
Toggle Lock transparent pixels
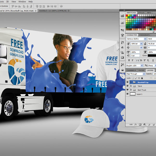pos(133,78)
